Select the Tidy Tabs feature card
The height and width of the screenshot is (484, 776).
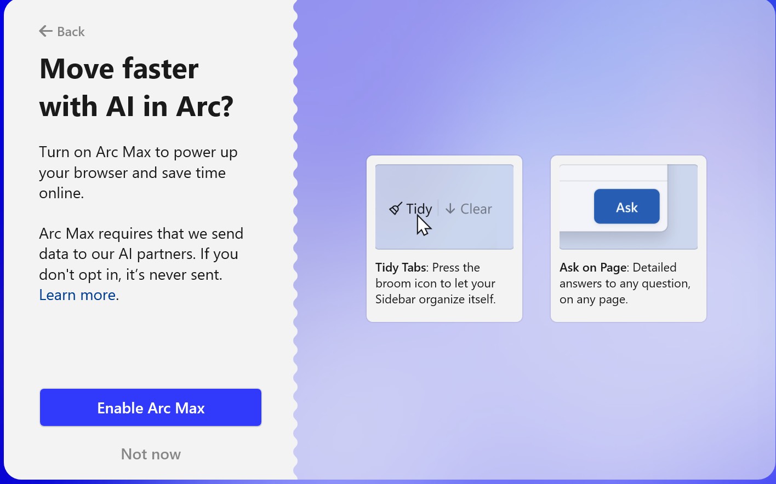[444, 238]
